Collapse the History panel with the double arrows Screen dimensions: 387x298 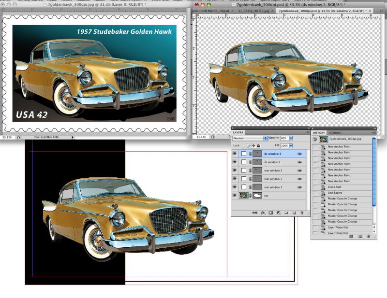tap(375, 128)
